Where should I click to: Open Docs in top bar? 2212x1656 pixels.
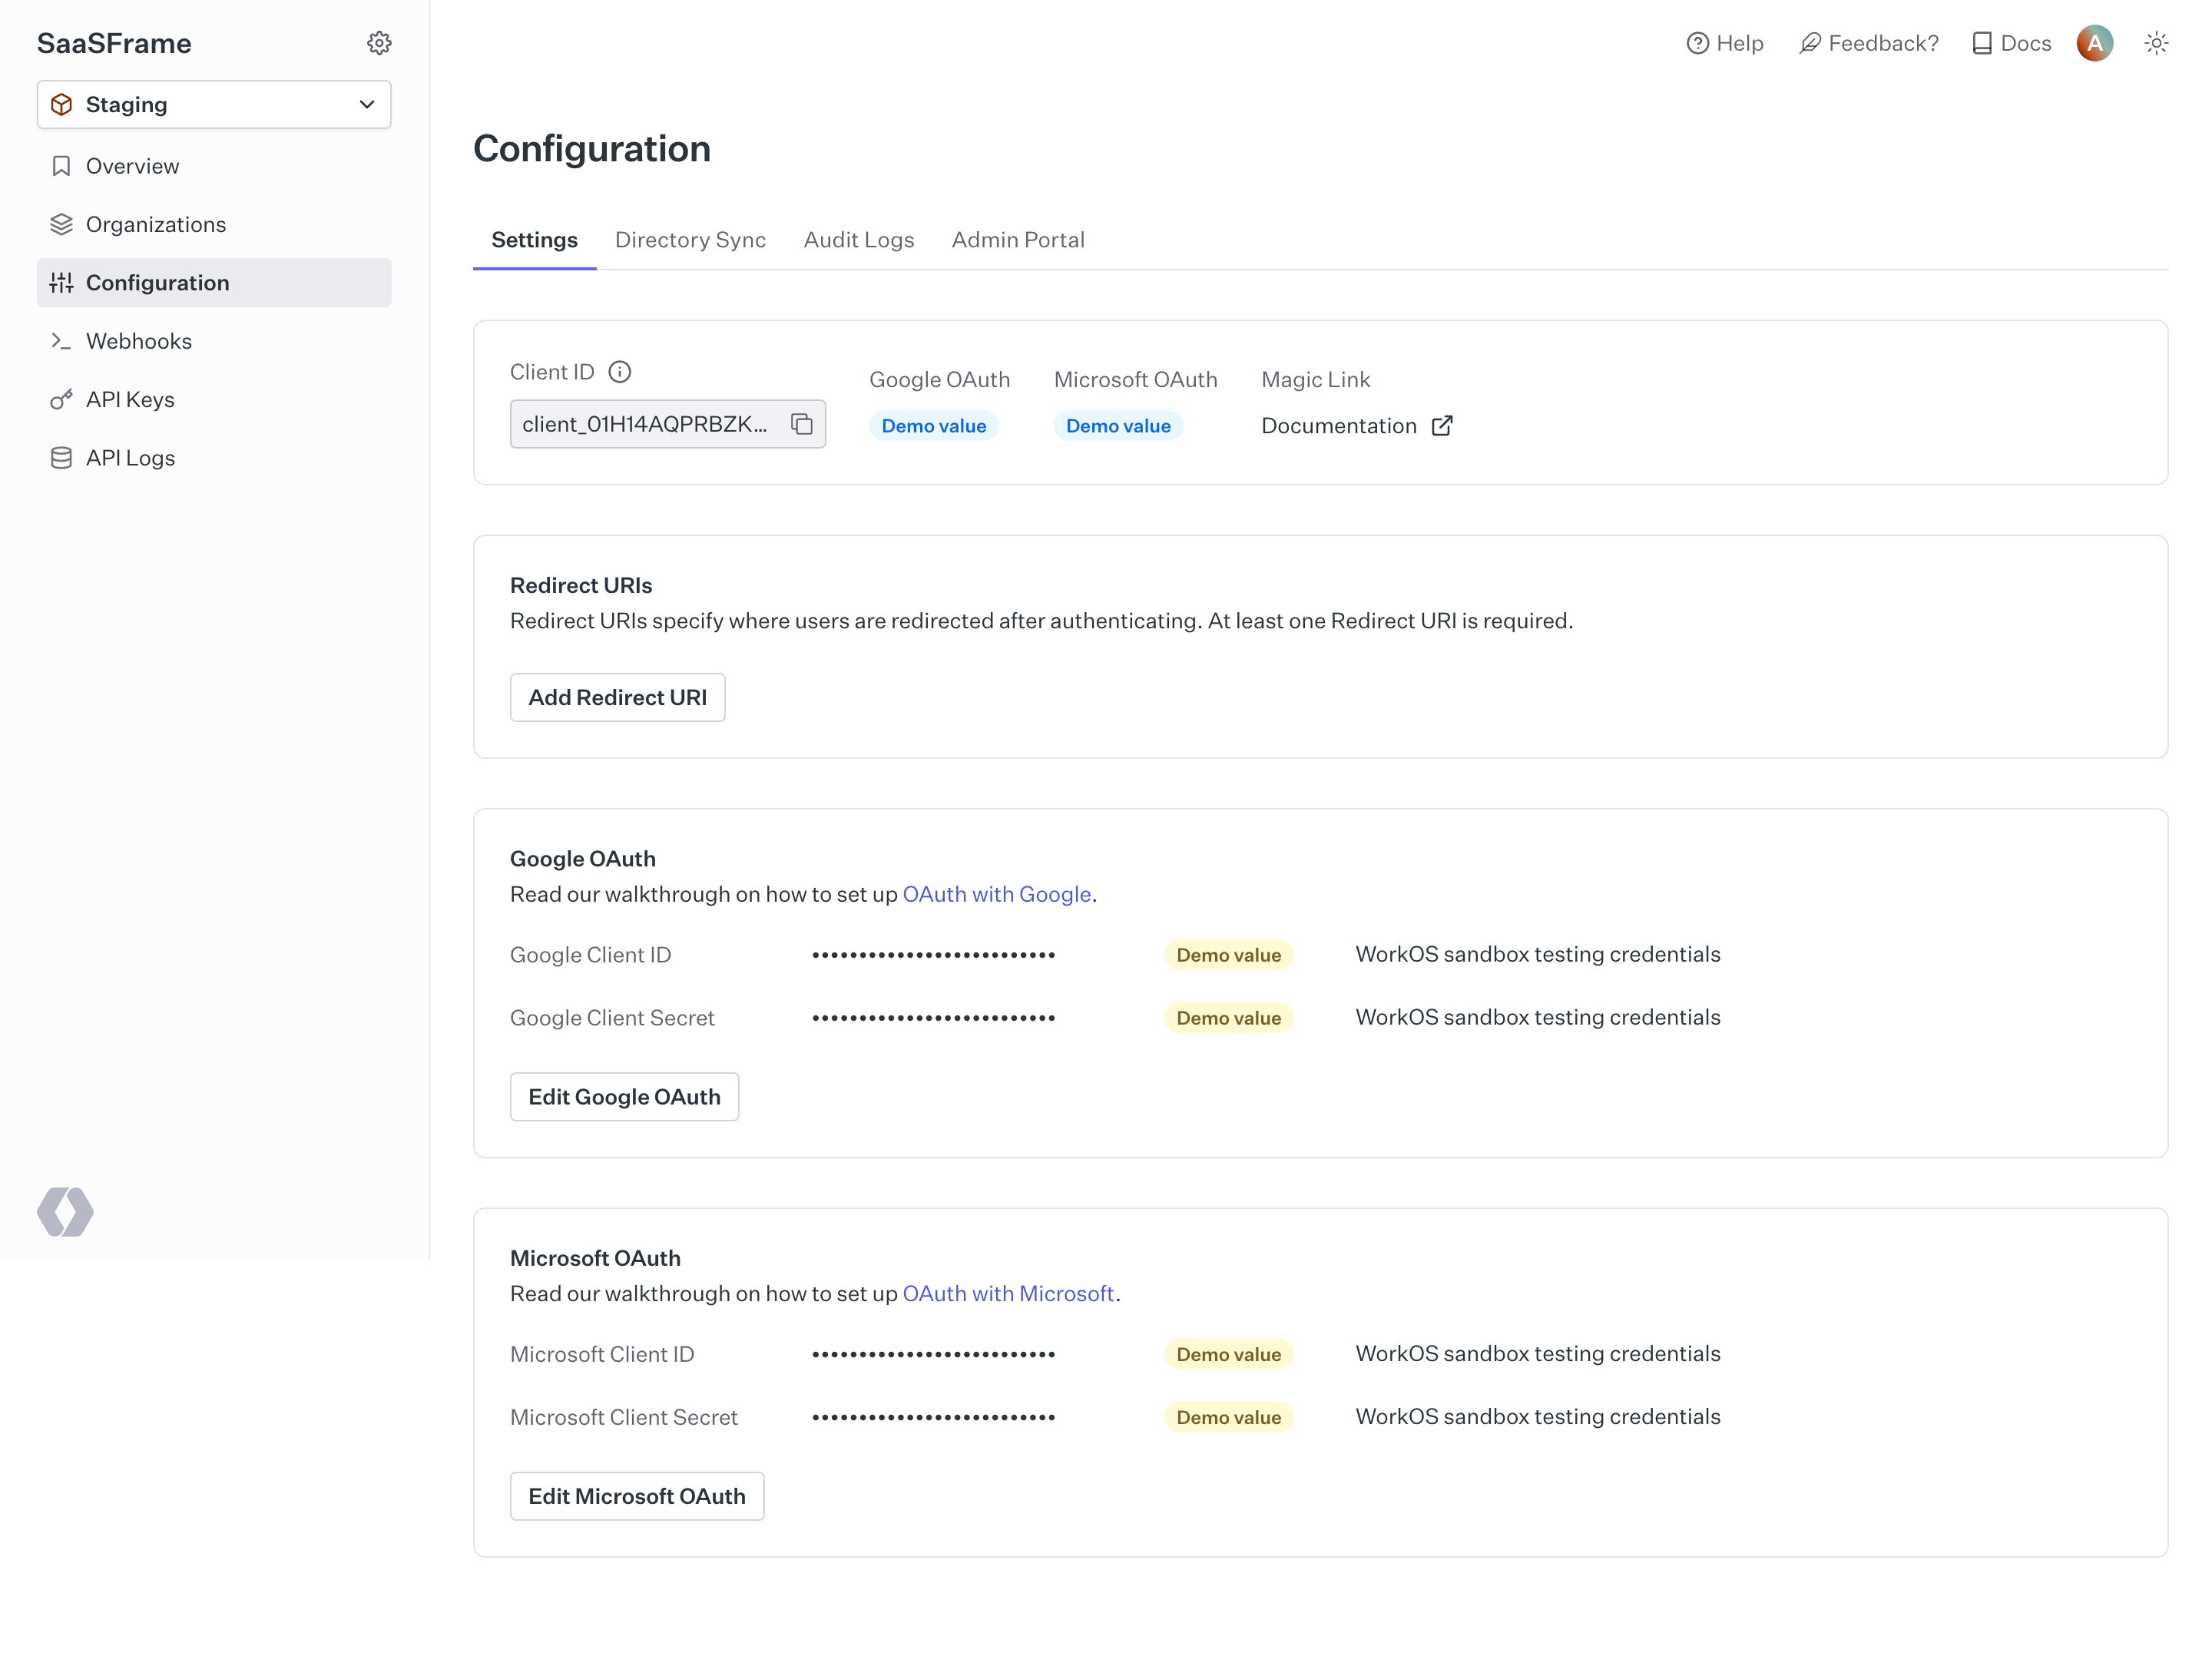pyautogui.click(x=2011, y=43)
